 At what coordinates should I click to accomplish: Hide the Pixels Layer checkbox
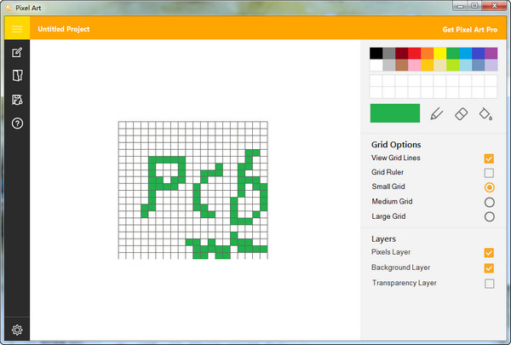coord(489,253)
